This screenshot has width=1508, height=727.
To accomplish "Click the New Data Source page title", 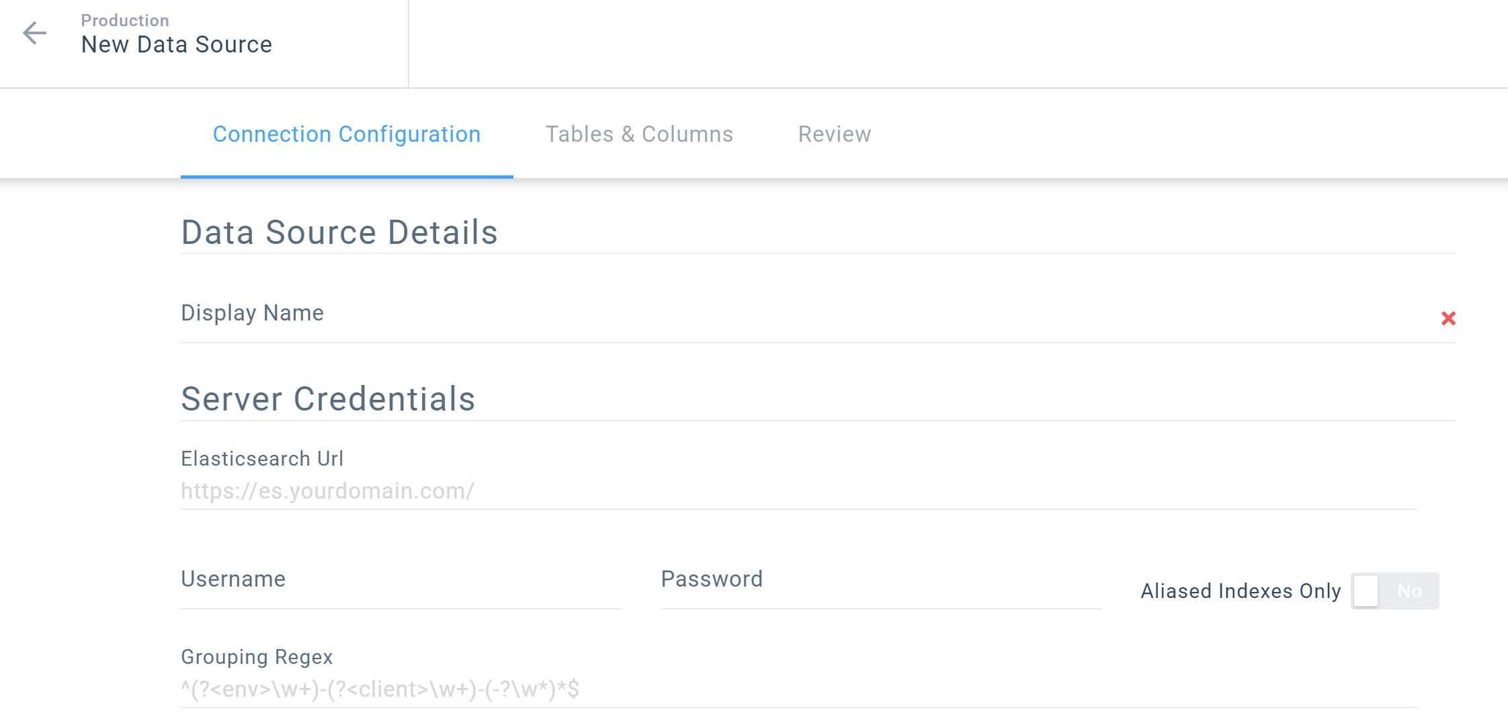I will (177, 44).
